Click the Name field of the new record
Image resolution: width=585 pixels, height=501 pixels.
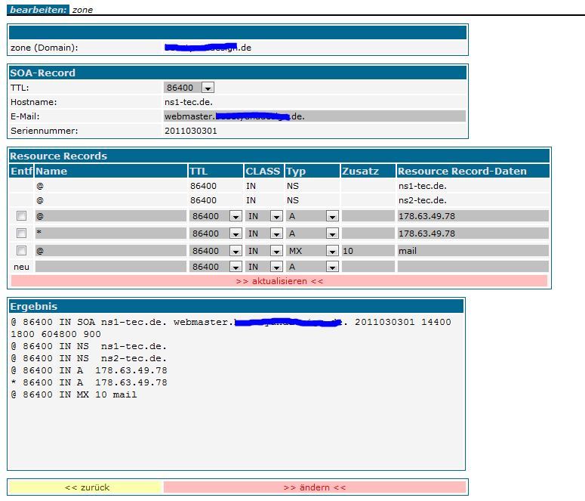[110, 267]
